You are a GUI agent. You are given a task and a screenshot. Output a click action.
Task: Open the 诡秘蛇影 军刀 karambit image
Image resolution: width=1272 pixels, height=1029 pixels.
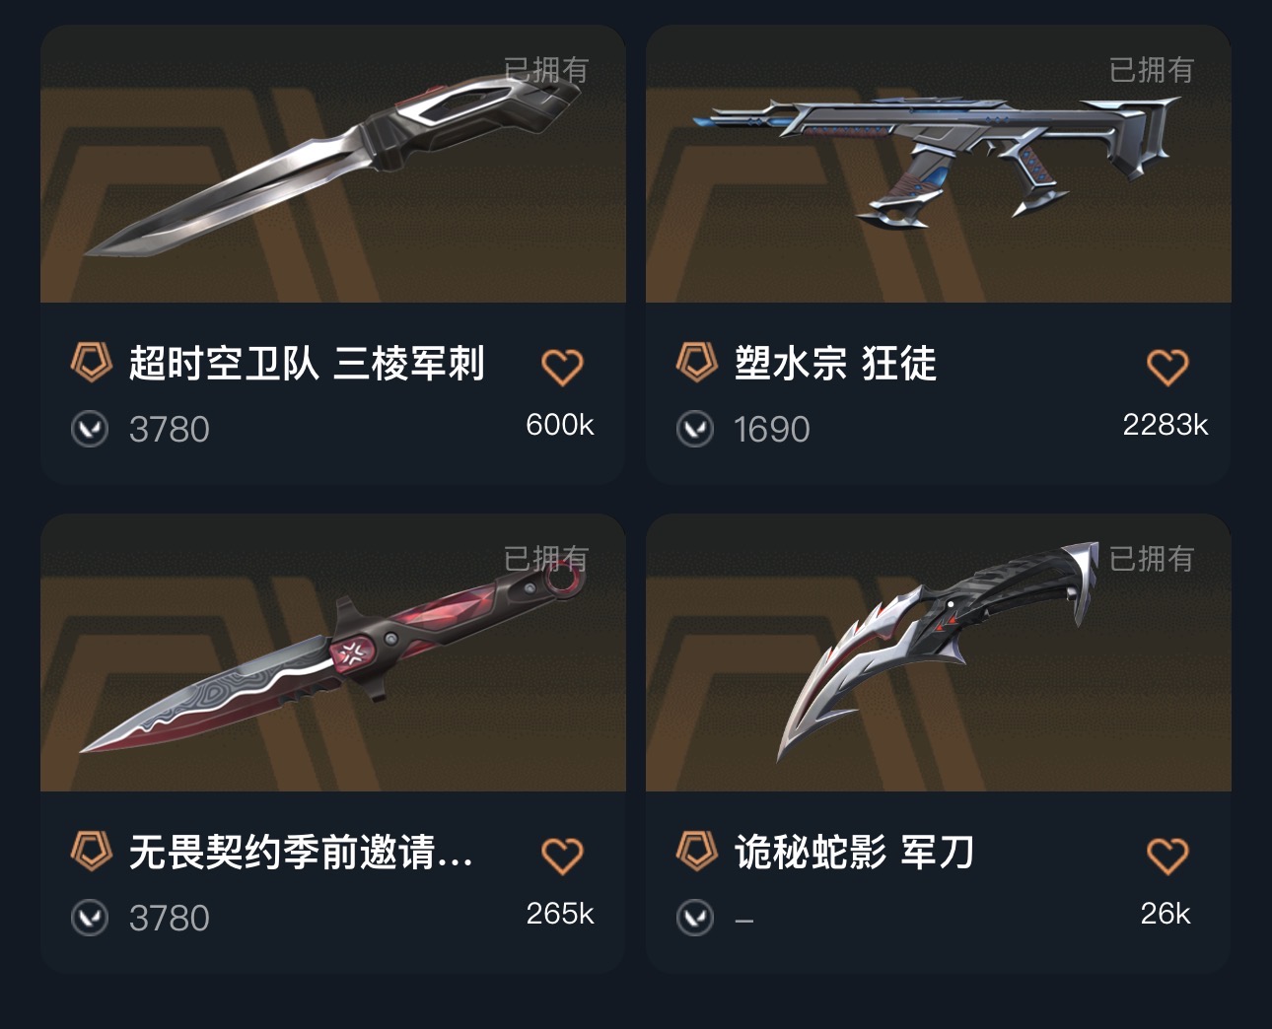pyautogui.click(x=939, y=652)
